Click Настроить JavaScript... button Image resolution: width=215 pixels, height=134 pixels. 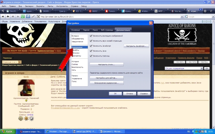pos(136,46)
